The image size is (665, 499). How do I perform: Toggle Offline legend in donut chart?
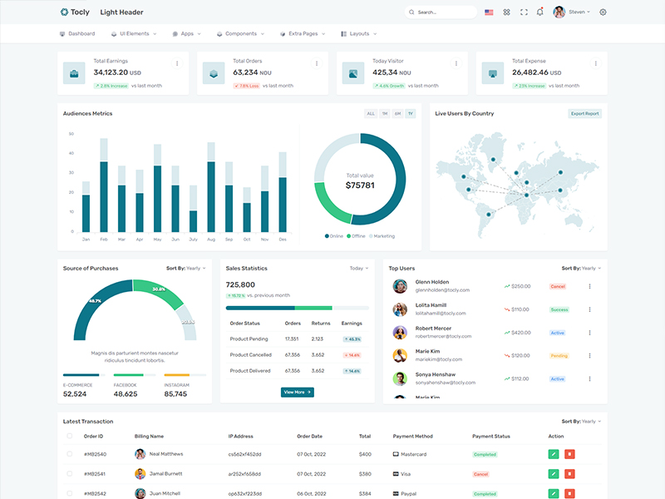point(356,236)
